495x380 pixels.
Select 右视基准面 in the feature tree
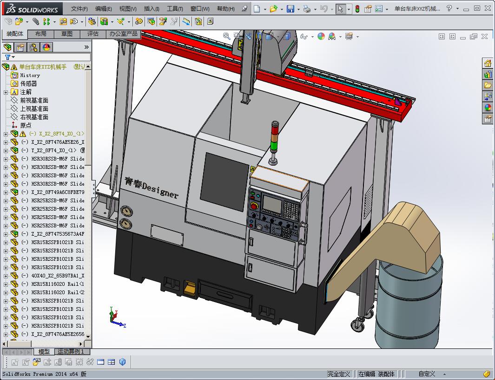click(x=34, y=117)
